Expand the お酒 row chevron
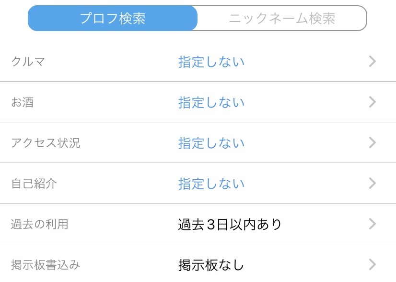Image resolution: width=396 pixels, height=282 pixels. (373, 102)
